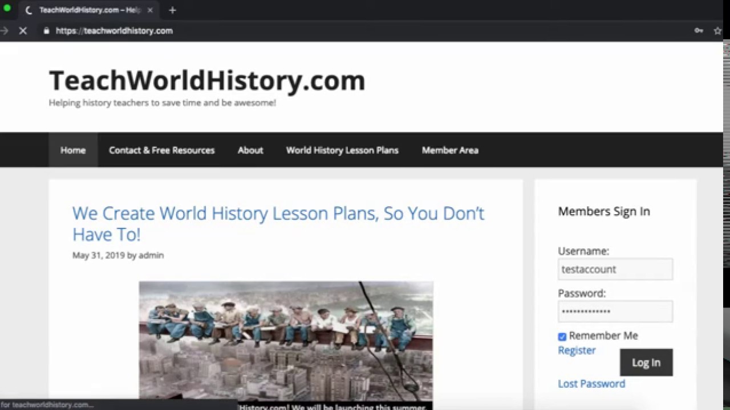This screenshot has width=730, height=410.
Task: Select the TeachWorldHistory.com browser tab
Action: (x=88, y=10)
